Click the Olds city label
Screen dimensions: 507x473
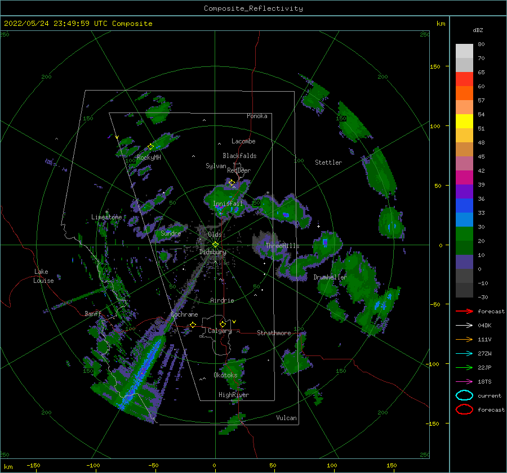point(215,235)
